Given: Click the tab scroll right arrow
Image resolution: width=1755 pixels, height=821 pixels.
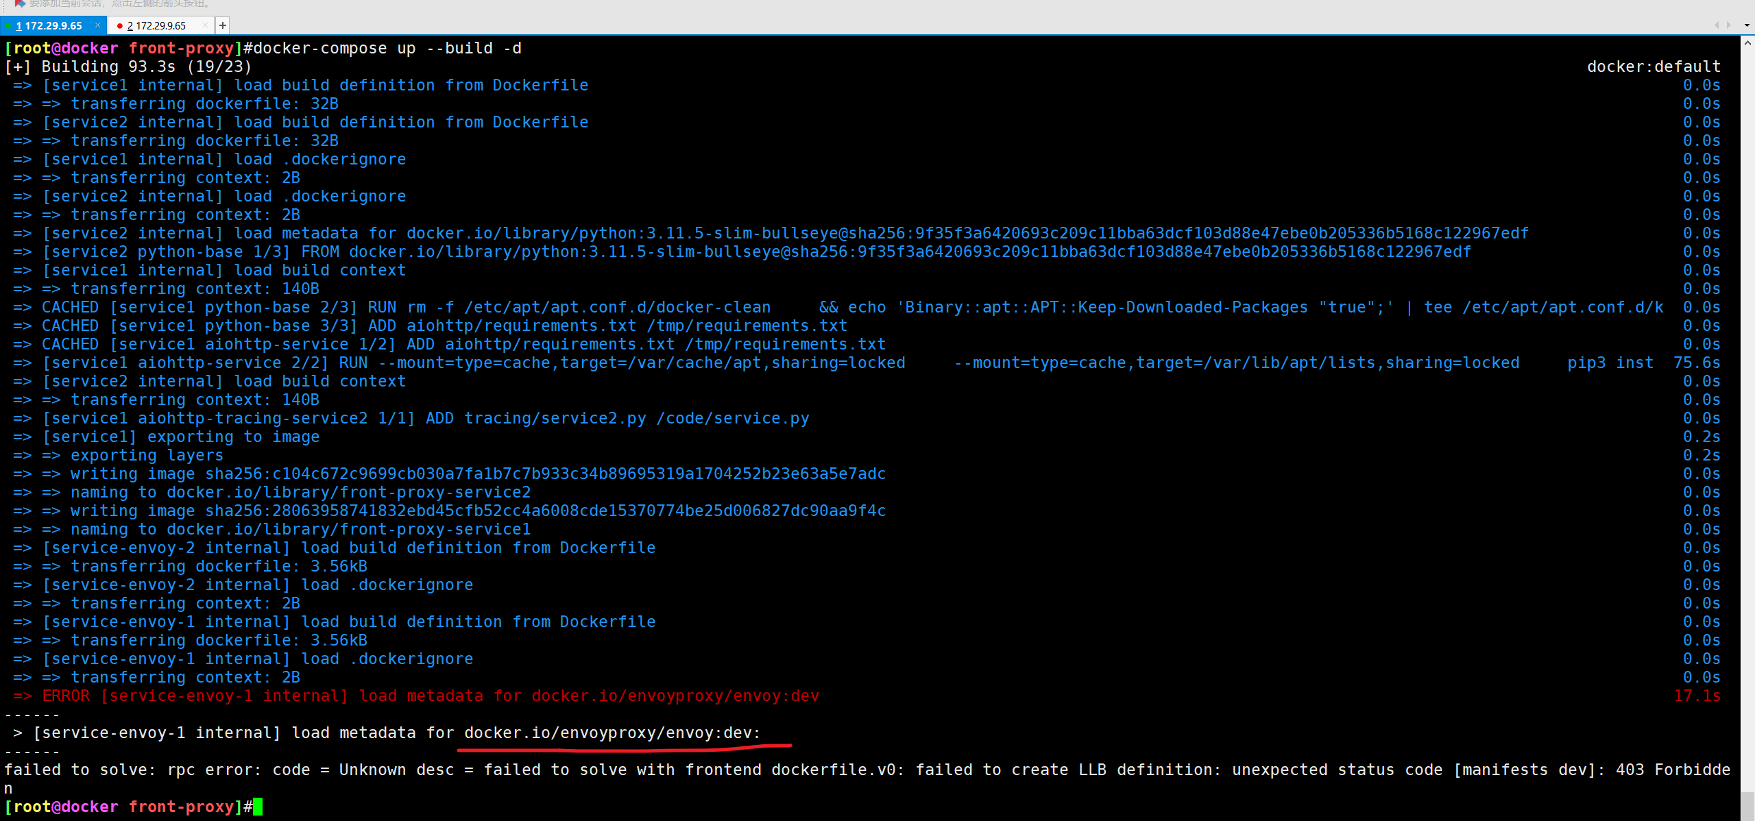Looking at the screenshot, I should click(x=1728, y=25).
